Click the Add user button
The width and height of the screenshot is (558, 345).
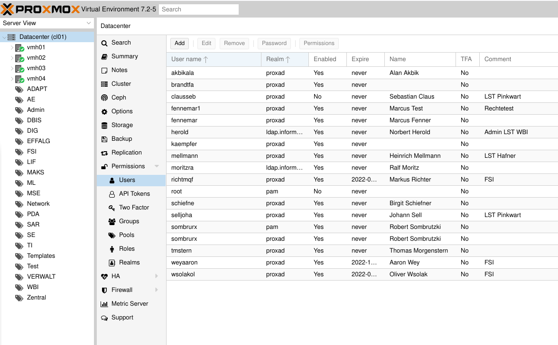pos(179,43)
